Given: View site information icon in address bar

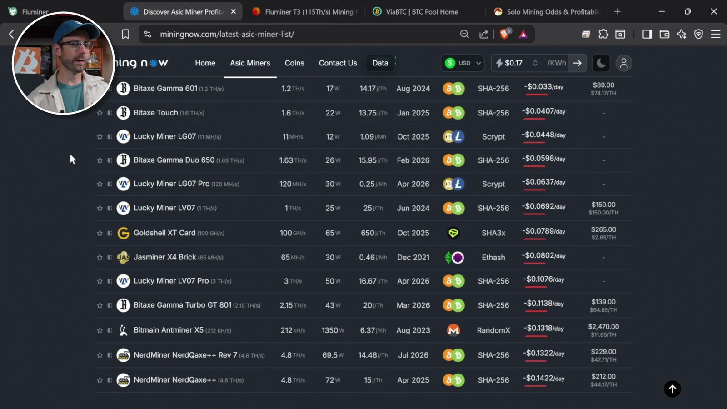Looking at the screenshot, I should tap(148, 34).
